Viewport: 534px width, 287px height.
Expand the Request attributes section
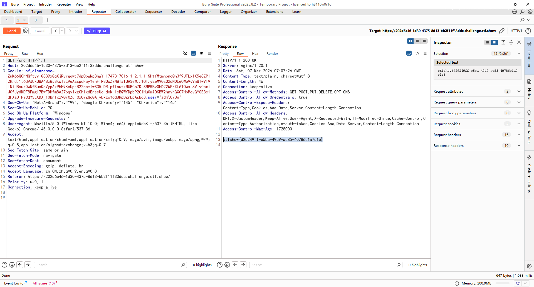(519, 91)
